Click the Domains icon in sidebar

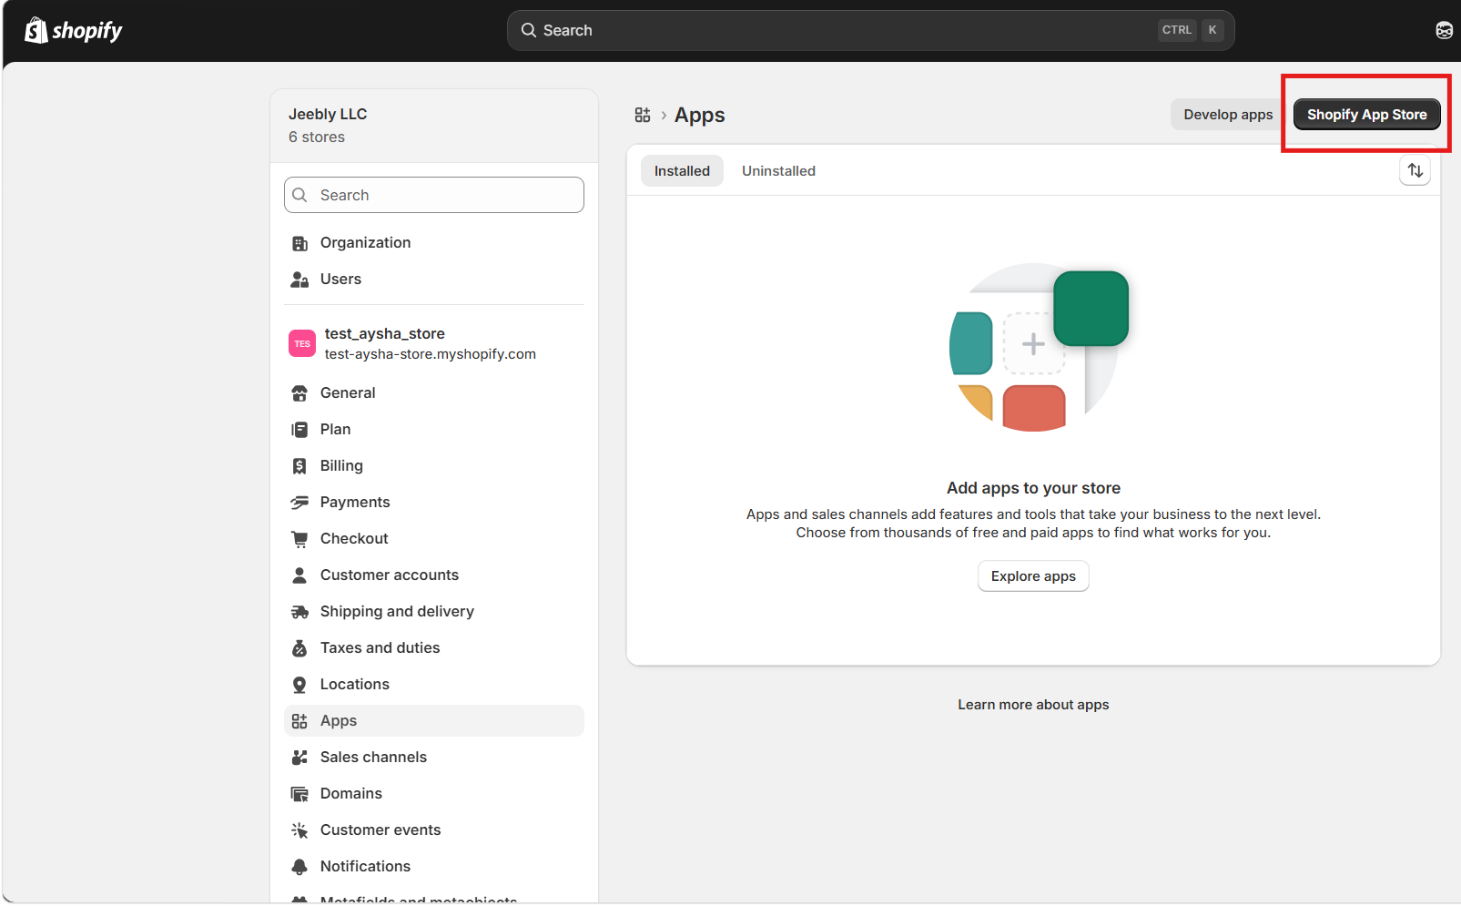pos(299,794)
